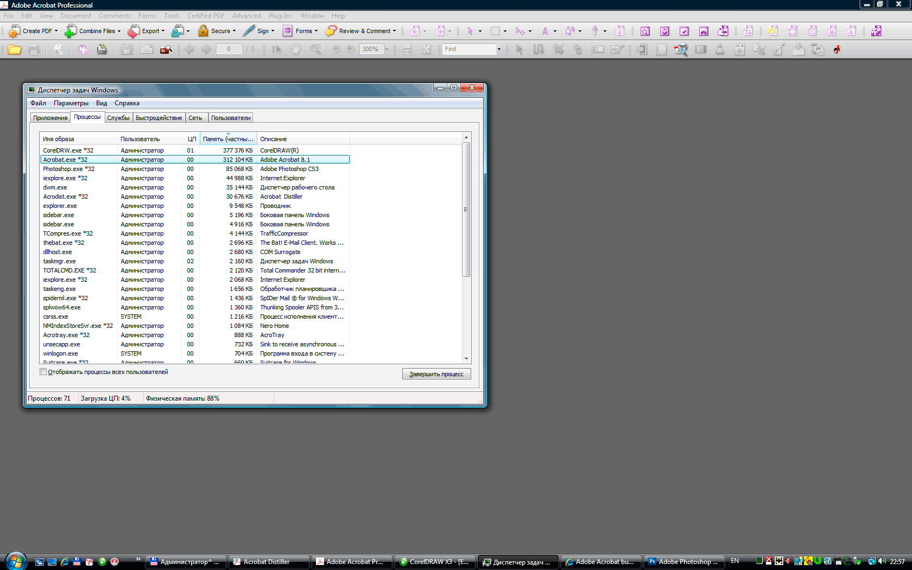Viewport: 912px width, 570px height.
Task: Open the Сеть tab
Action: [x=195, y=118]
